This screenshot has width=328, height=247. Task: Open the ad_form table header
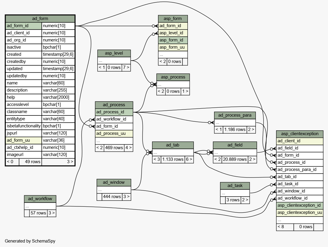40,18
